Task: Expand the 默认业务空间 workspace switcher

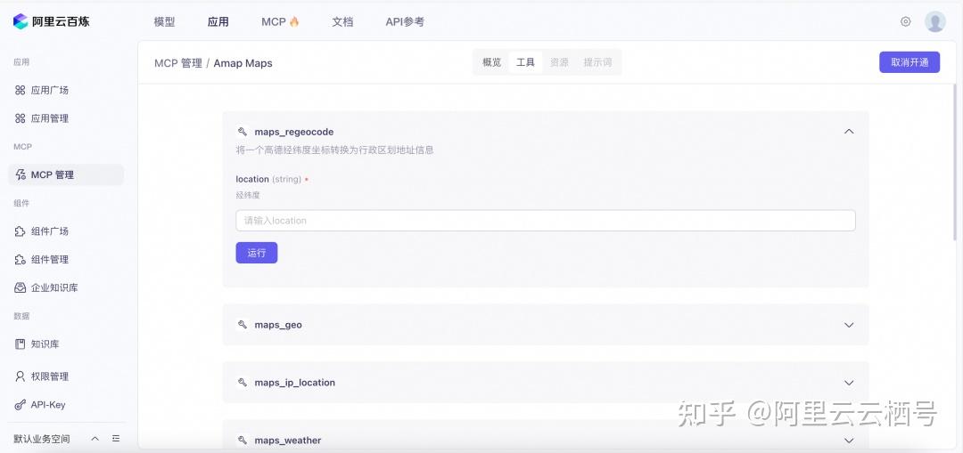Action: point(95,439)
